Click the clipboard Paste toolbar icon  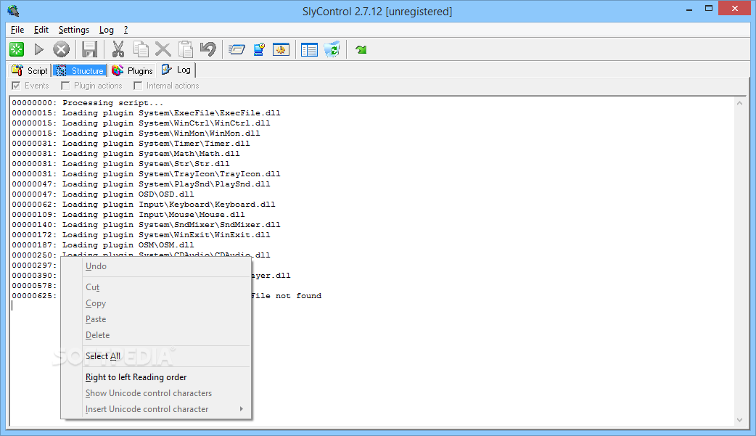186,49
